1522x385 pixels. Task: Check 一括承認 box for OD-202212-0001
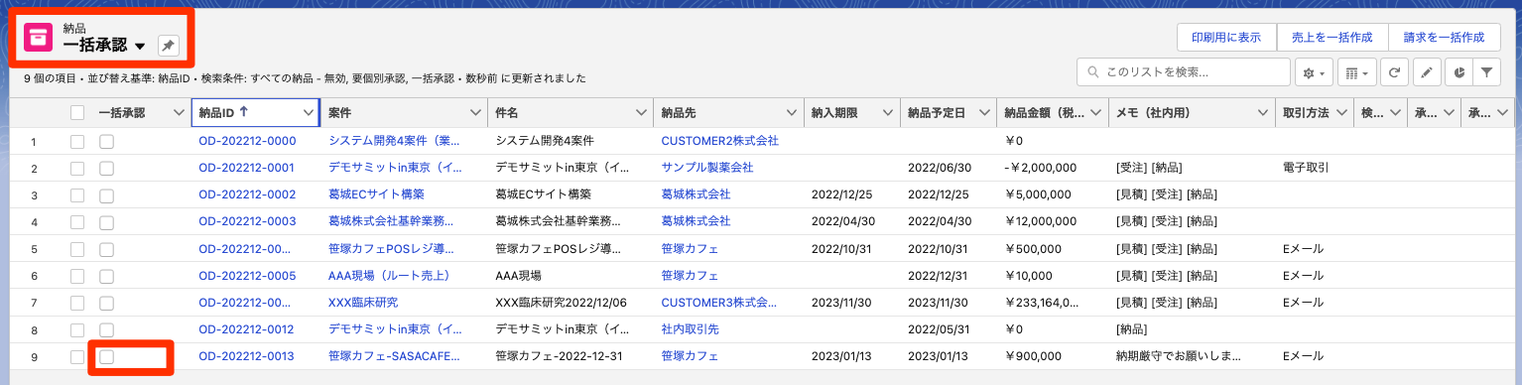click(106, 168)
